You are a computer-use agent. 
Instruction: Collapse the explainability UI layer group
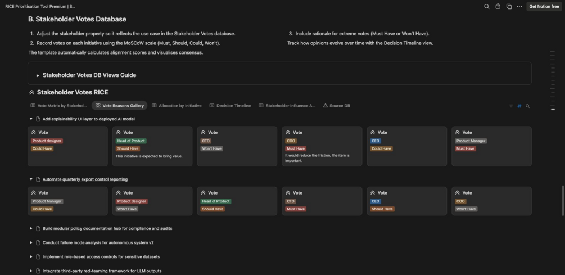pyautogui.click(x=31, y=119)
